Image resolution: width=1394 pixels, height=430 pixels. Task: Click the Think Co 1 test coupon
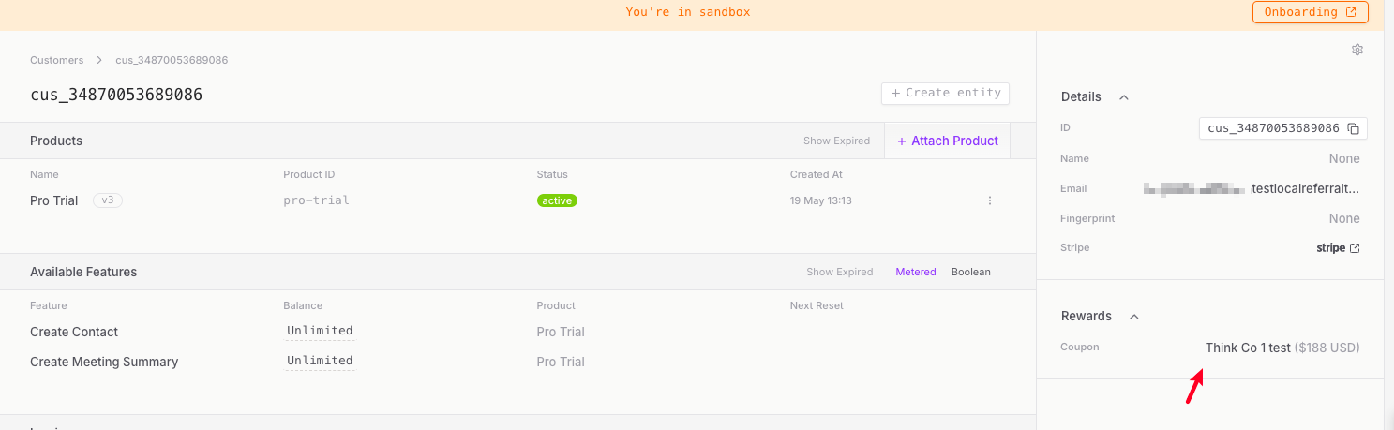pyautogui.click(x=1282, y=348)
